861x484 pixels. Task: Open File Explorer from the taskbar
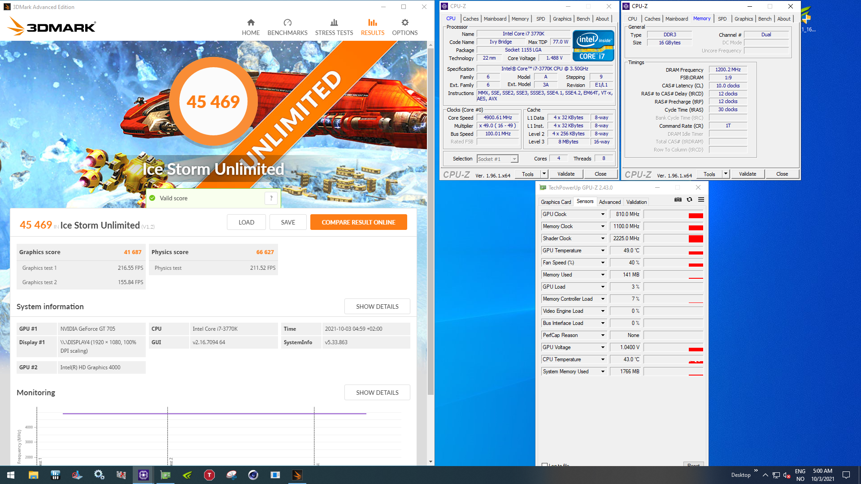tap(33, 475)
